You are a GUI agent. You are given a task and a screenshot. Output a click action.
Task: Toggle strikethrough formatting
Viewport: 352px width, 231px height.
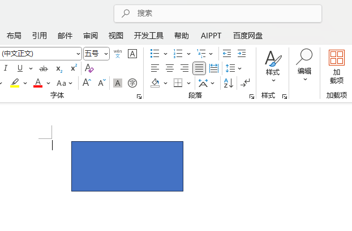click(44, 68)
